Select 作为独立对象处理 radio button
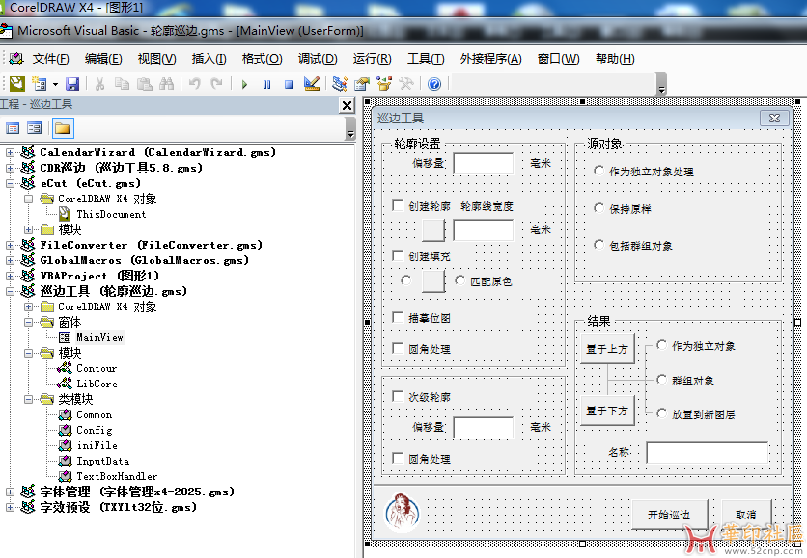 (598, 171)
